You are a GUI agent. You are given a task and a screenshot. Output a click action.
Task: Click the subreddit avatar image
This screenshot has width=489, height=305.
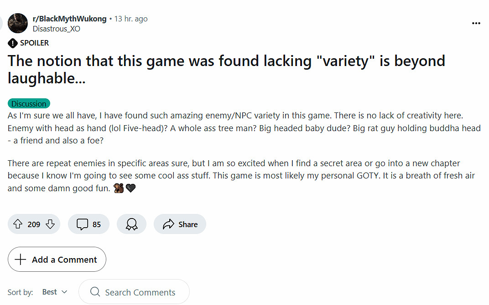click(x=18, y=23)
